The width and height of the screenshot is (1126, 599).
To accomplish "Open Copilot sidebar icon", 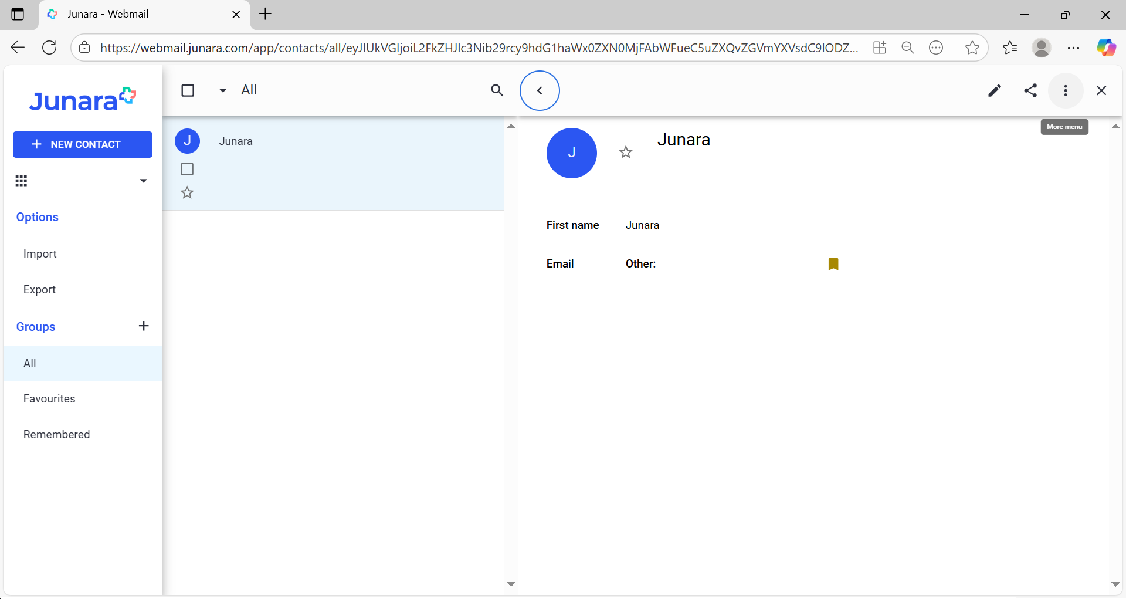I will [1106, 48].
